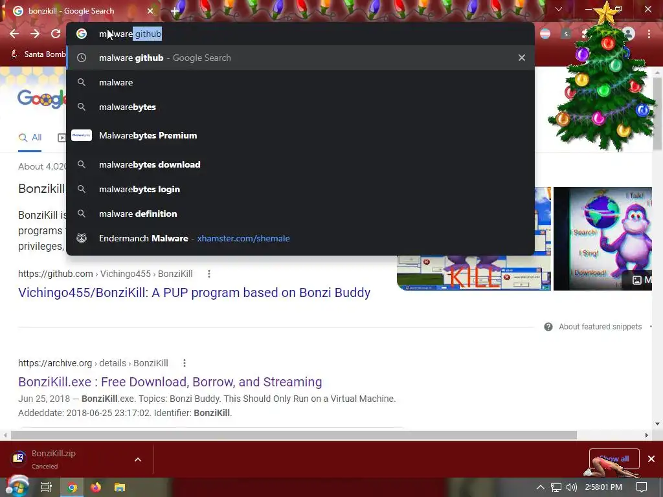Open the network tray icon
Screen dimensions: 663x497
click(556, 487)
